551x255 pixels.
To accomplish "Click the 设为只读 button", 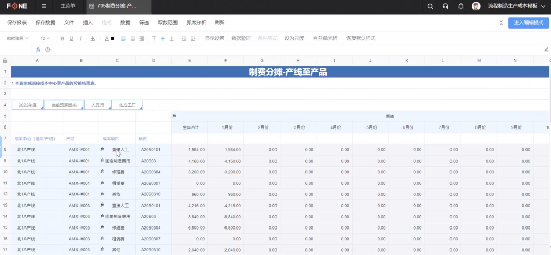I will click(294, 38).
